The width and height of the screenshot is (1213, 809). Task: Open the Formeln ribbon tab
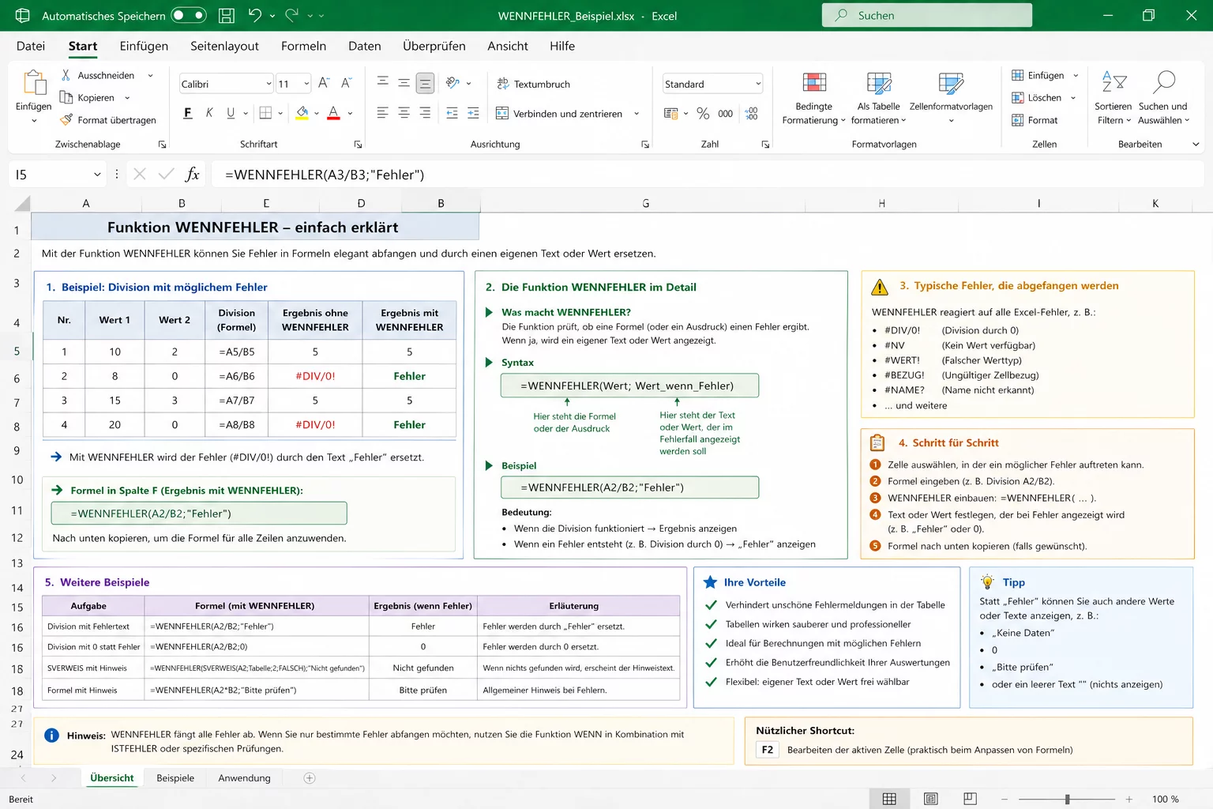tap(303, 46)
